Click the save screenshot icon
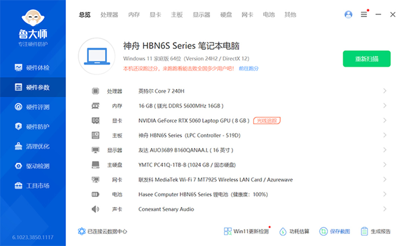This screenshot has height=246, width=403. tap(323, 231)
